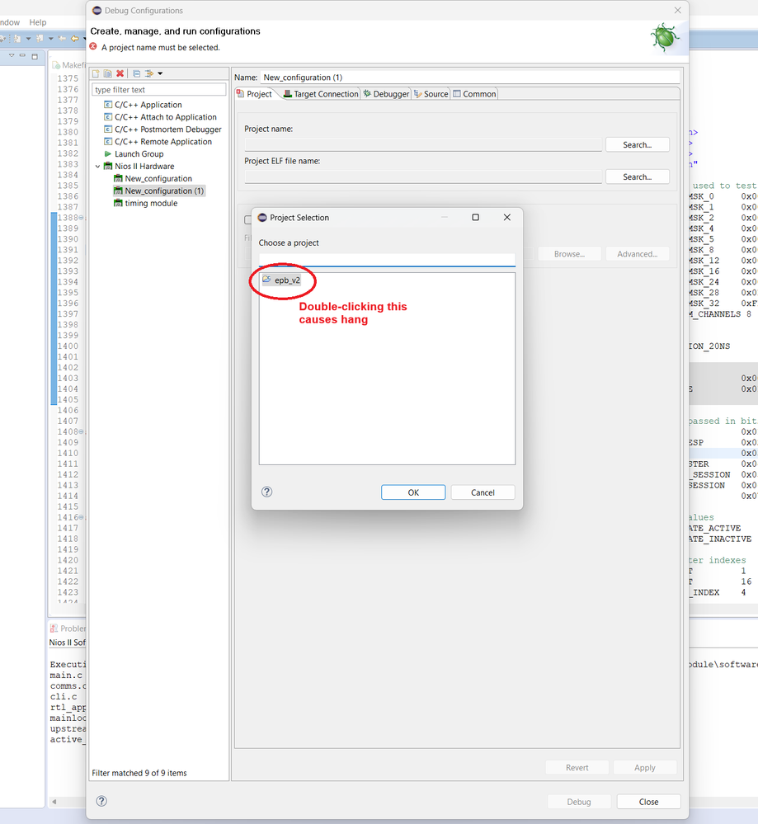The height and width of the screenshot is (824, 758).
Task: Collapse the Nios II Hardware tree node
Action: pyautogui.click(x=98, y=166)
